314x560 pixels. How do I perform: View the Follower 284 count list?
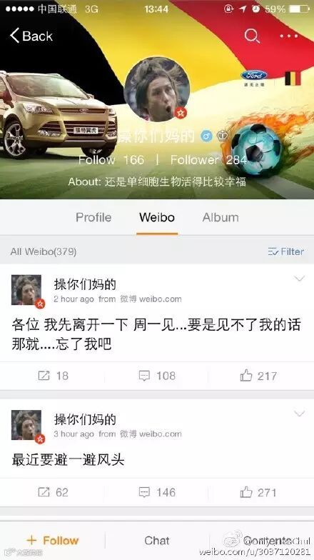(x=208, y=160)
